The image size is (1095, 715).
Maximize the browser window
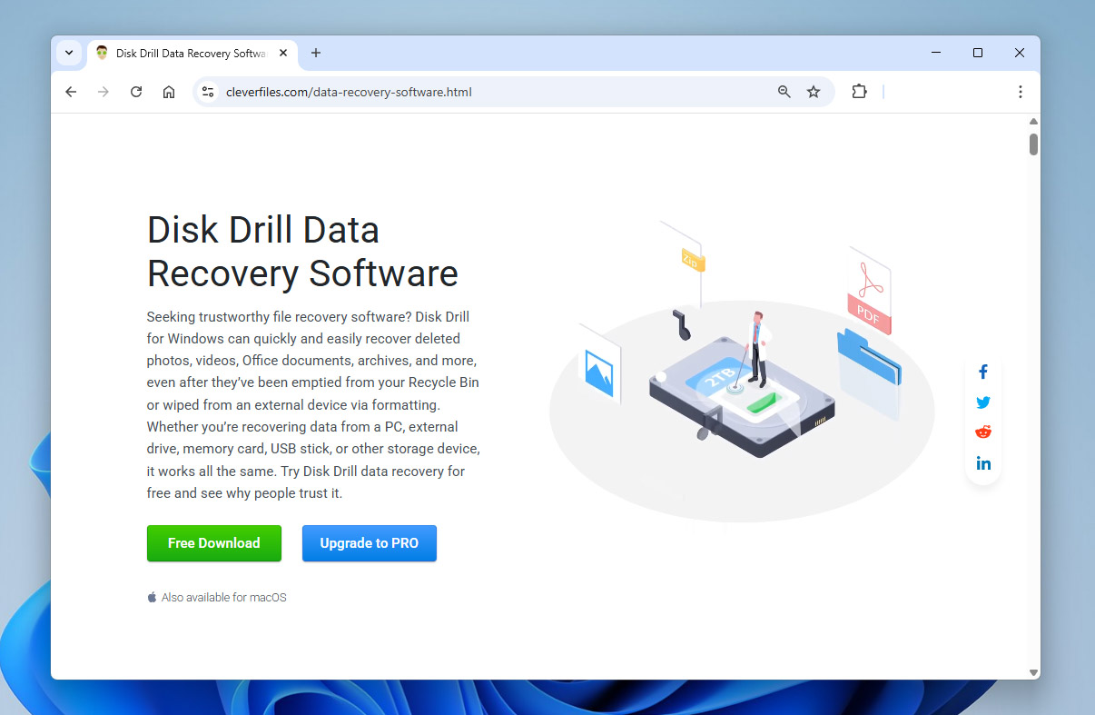pos(978,53)
